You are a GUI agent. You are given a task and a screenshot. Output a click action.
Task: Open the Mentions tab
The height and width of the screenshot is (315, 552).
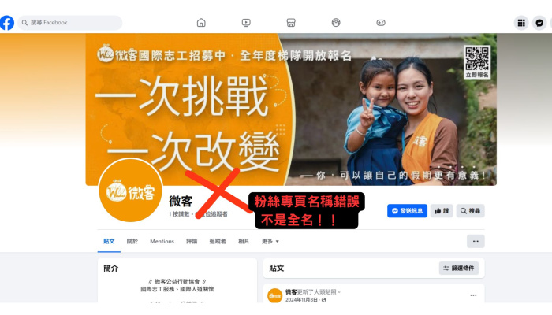pyautogui.click(x=162, y=241)
